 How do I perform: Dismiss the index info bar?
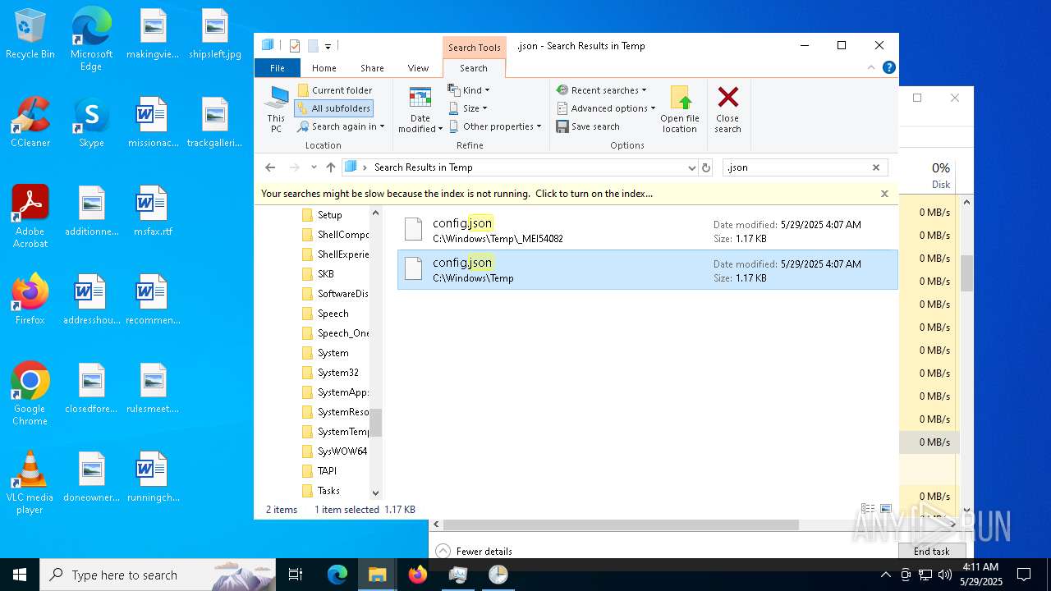click(884, 194)
